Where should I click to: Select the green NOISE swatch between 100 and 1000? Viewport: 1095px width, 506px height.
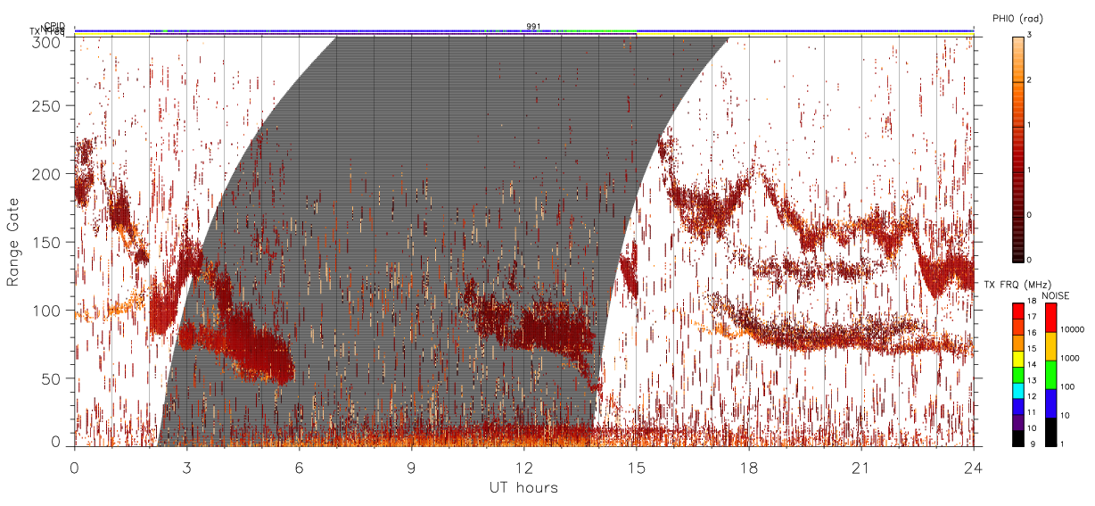point(1051,375)
